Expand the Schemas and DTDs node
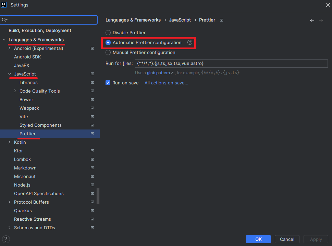 coord(10,228)
